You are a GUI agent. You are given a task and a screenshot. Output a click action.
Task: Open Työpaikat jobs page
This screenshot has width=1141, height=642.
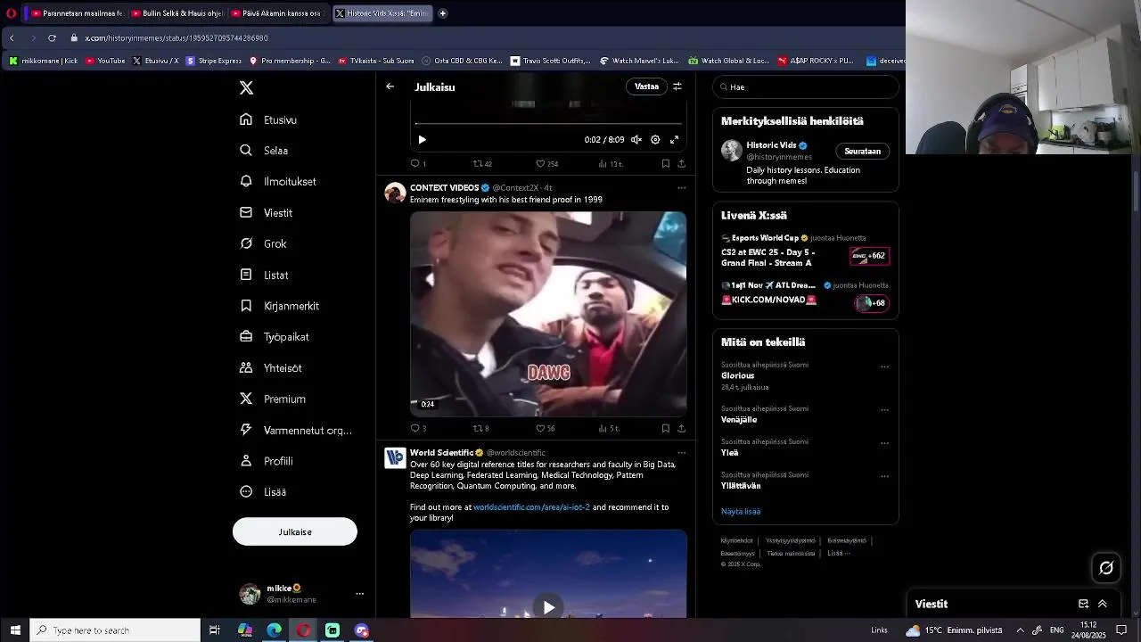[x=275, y=337]
